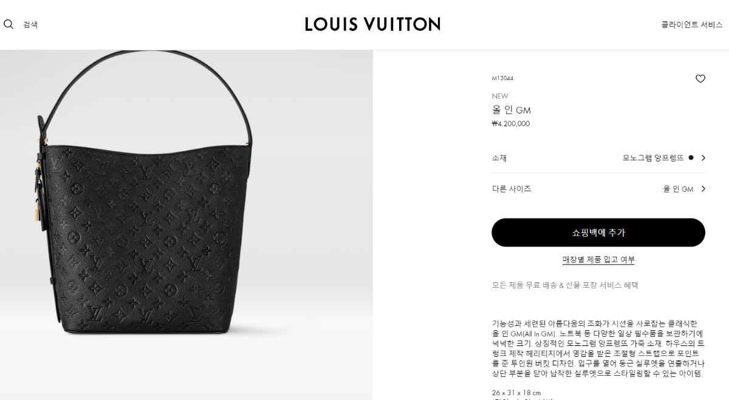Select the black material color dot
The image size is (729, 400).
click(x=691, y=158)
